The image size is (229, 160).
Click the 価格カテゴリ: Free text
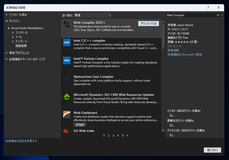[178, 38]
